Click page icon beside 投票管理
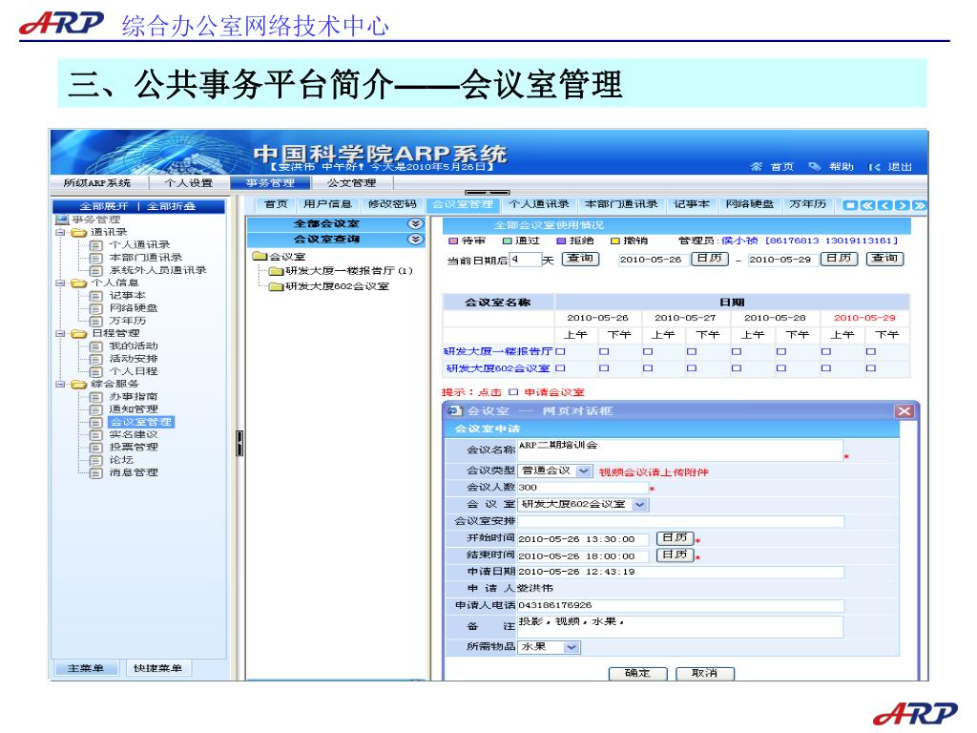This screenshot has width=977, height=733. tap(96, 448)
